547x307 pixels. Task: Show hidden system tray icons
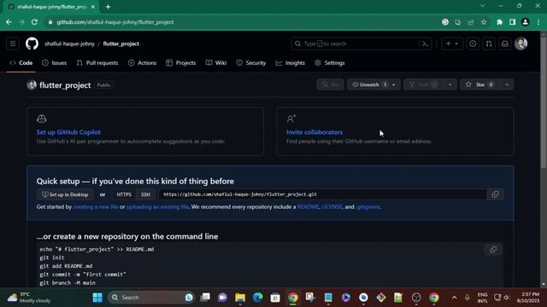pyautogui.click(x=454, y=298)
